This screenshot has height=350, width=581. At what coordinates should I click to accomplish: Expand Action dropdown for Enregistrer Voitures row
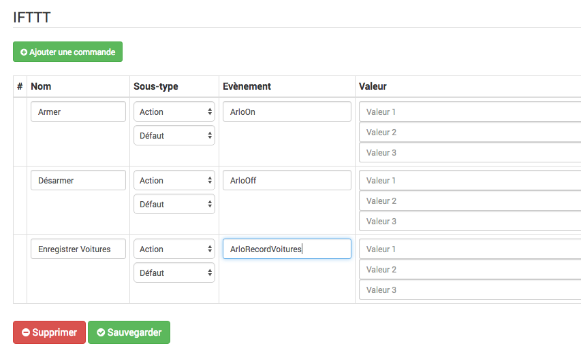(174, 249)
